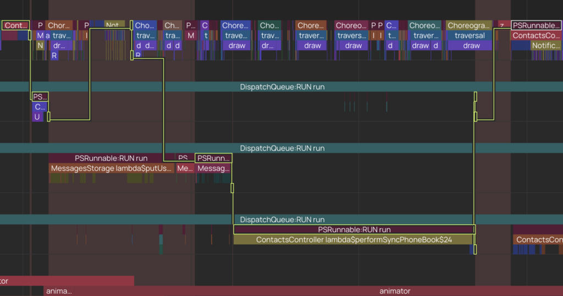Select ContactsCo... slice under top-right PSRunnable
Screen dimensions: 563x296
536,36
